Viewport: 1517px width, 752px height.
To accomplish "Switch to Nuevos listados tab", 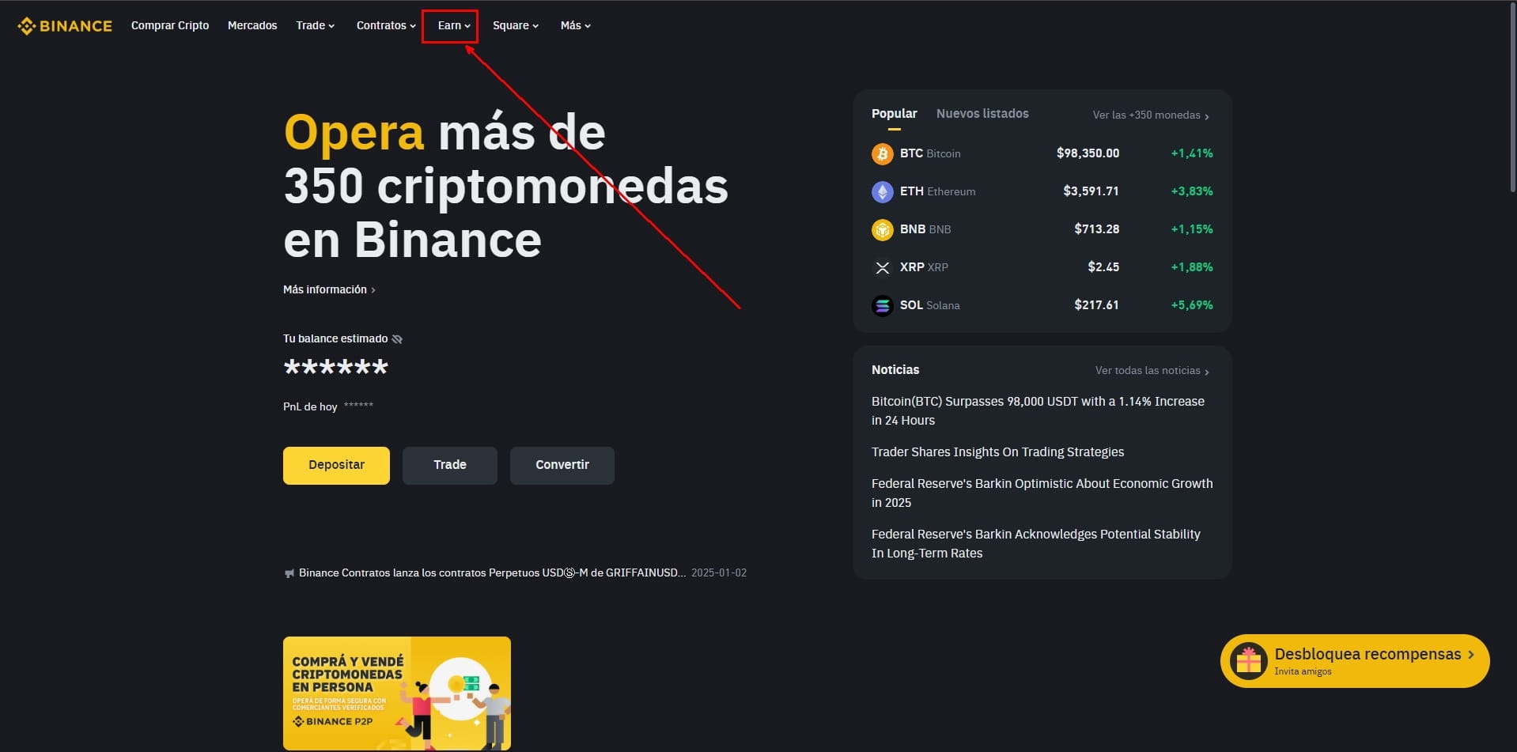I will (982, 114).
